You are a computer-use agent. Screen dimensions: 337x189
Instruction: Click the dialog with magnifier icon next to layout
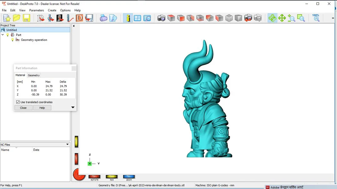point(147,18)
